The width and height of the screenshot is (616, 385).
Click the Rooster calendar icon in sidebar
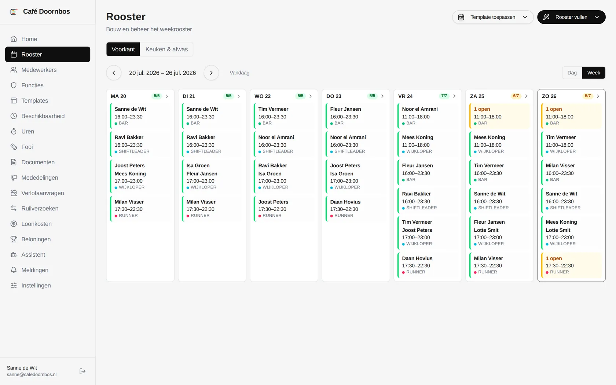(x=14, y=54)
